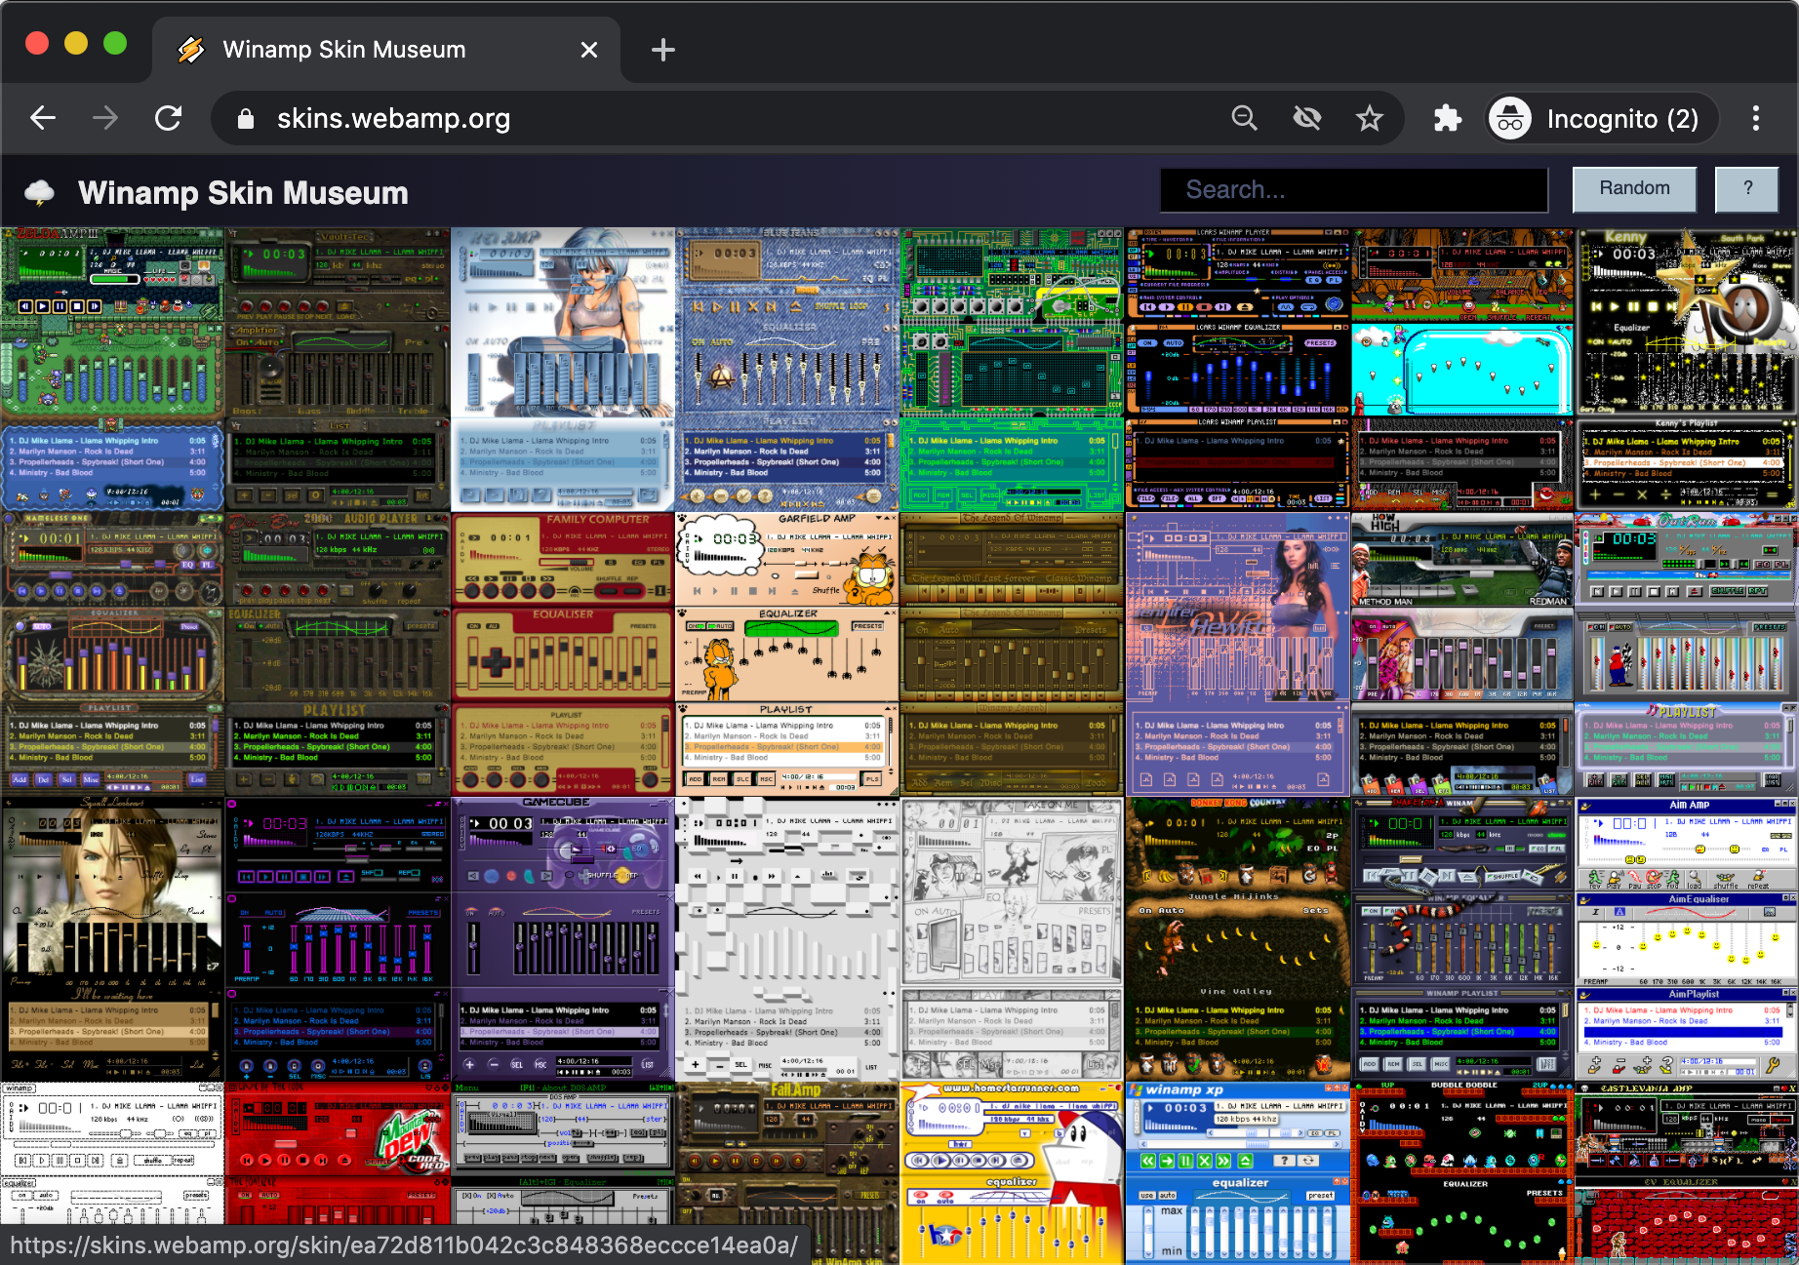Bookmark this page with the star icon

(1370, 119)
